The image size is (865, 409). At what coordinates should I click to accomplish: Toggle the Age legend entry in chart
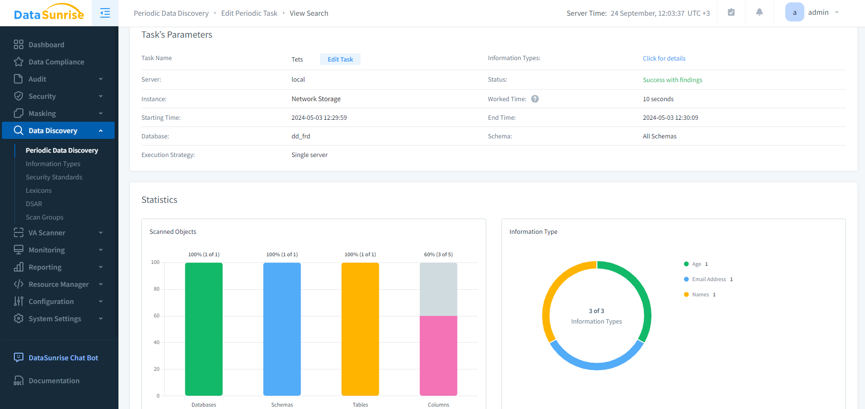coord(696,264)
